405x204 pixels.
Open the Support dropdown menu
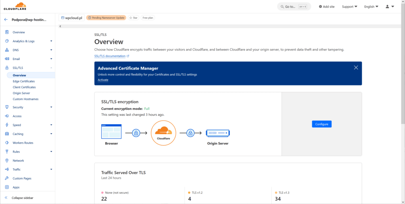(x=349, y=7)
